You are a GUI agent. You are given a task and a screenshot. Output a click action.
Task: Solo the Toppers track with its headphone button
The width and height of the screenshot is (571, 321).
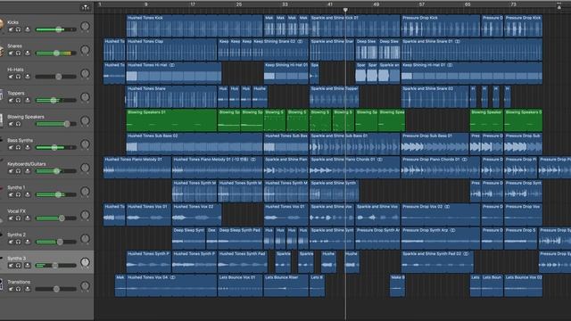[x=18, y=101]
